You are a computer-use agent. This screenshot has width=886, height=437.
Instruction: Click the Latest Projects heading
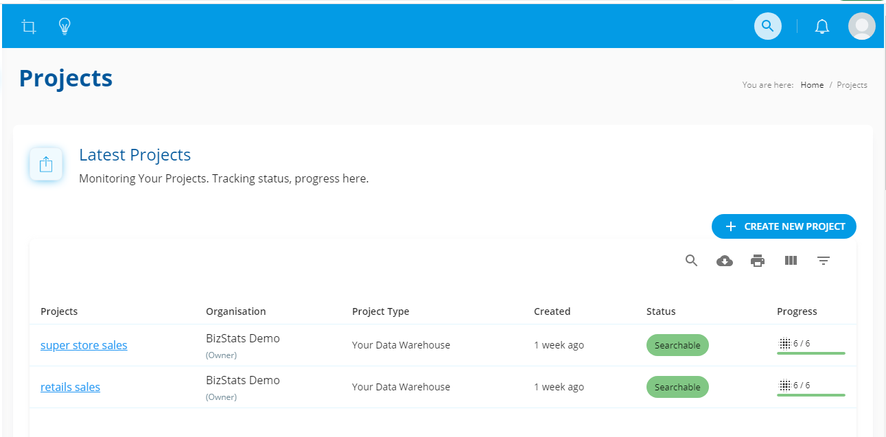135,155
